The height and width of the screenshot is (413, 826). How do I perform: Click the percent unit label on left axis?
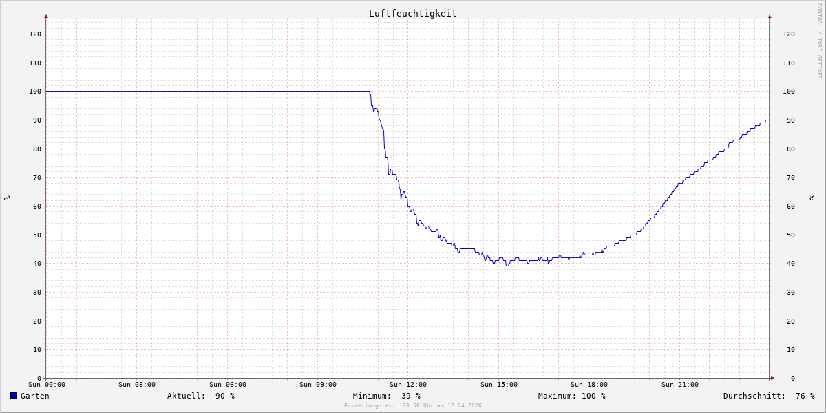(7, 198)
